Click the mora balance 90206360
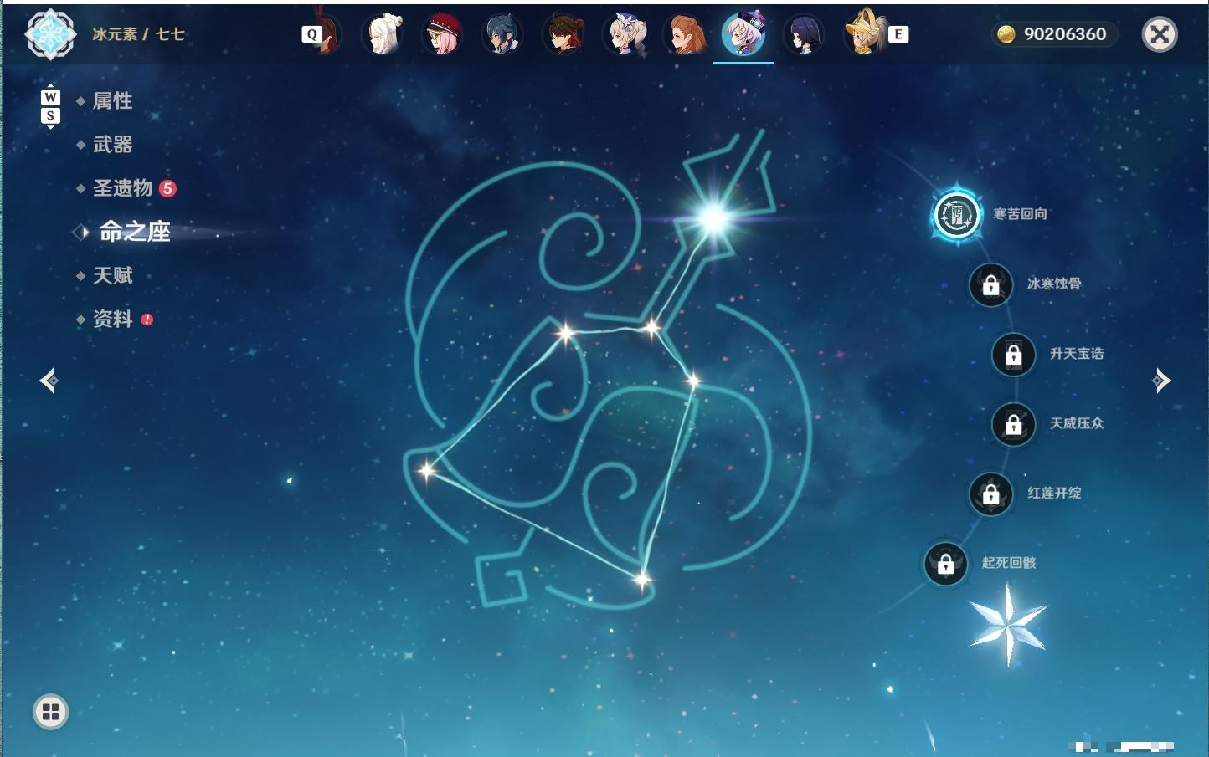The height and width of the screenshot is (757, 1209). [1055, 34]
